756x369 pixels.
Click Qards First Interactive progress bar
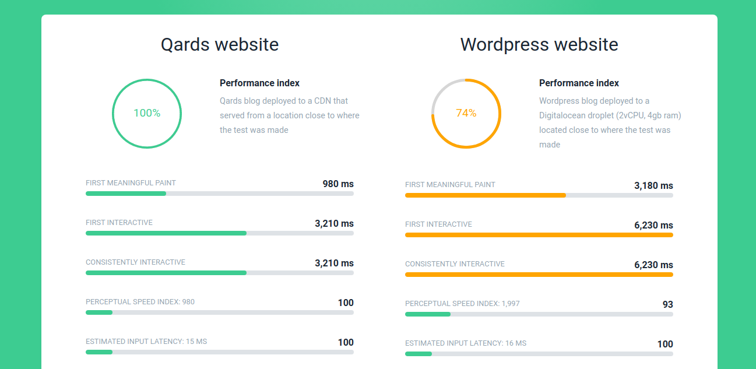220,233
